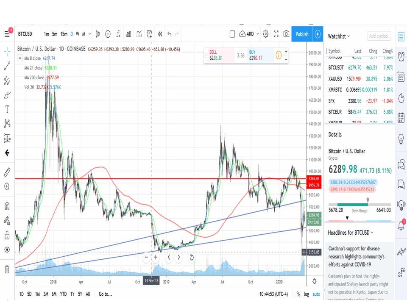Select the BTCUSDT watchlist row
This screenshot has width=407, height=305.
(360, 68)
